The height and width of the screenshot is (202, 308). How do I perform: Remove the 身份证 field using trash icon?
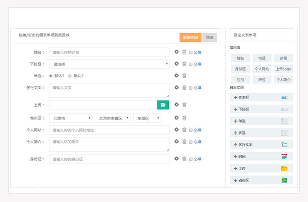coord(184,159)
